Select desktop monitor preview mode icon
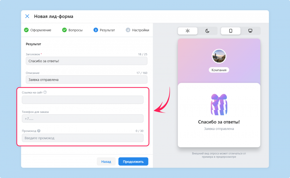Viewport: 290px width, 178px height. [x=250, y=31]
